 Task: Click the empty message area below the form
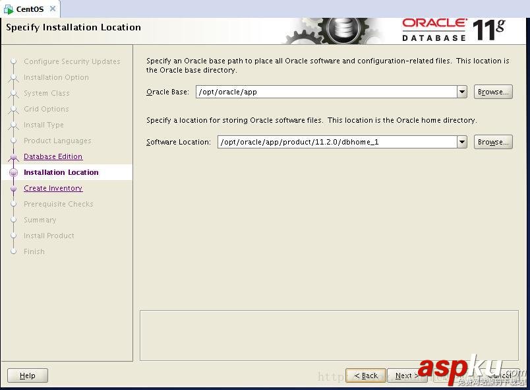click(329, 335)
